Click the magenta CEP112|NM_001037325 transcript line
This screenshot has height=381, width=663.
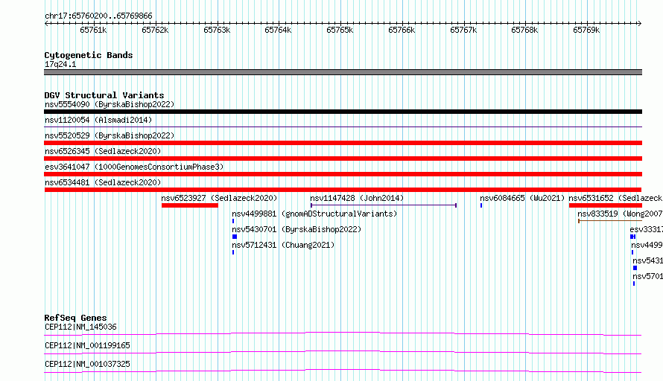(343, 371)
